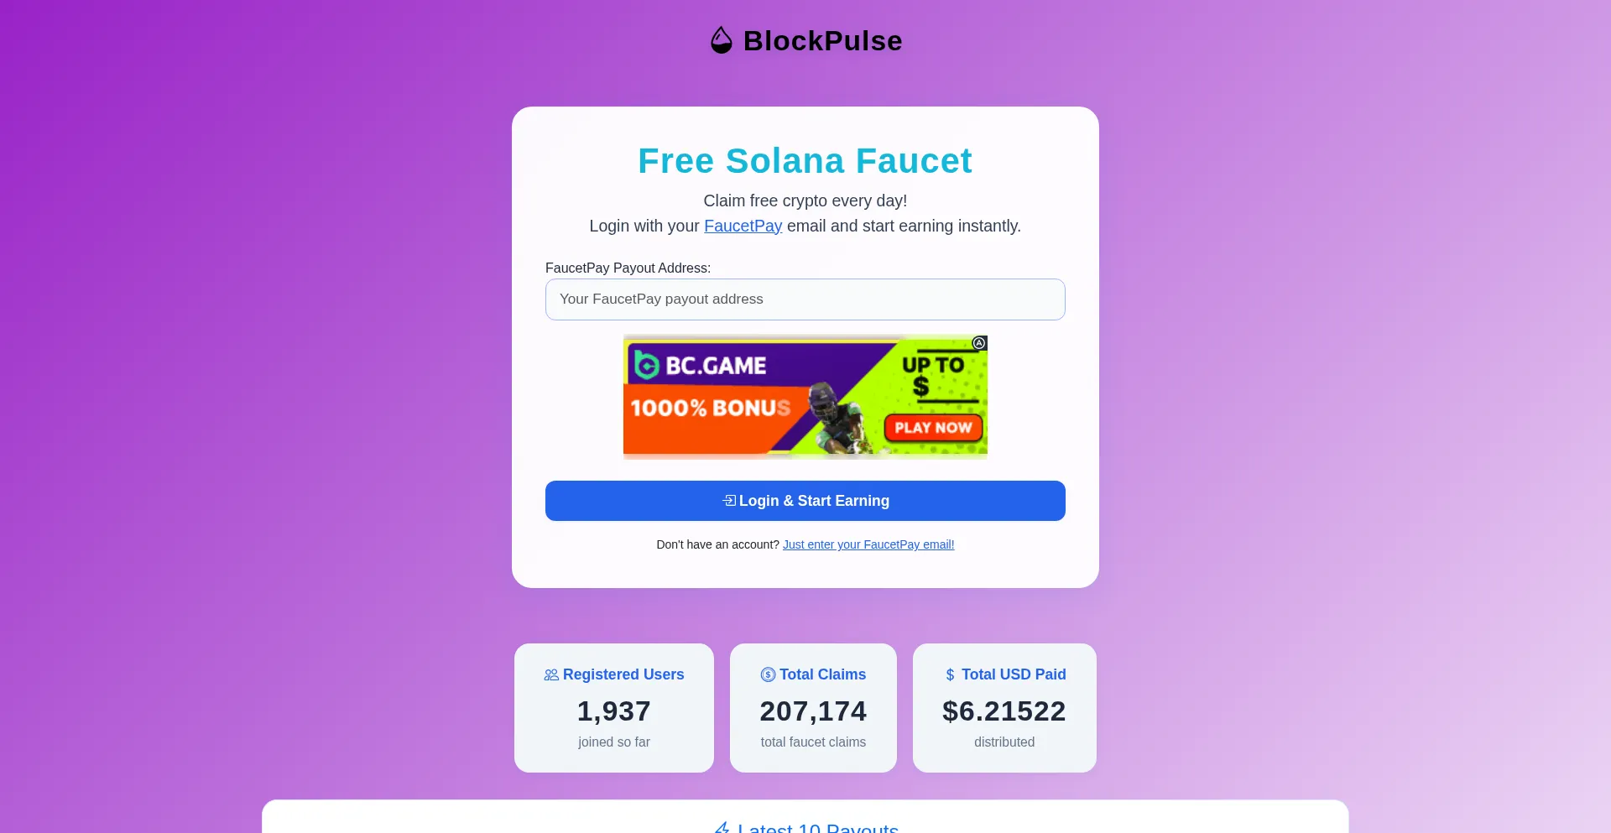
Task: Click the dollar icon beside Total USD Paid
Action: (x=951, y=674)
